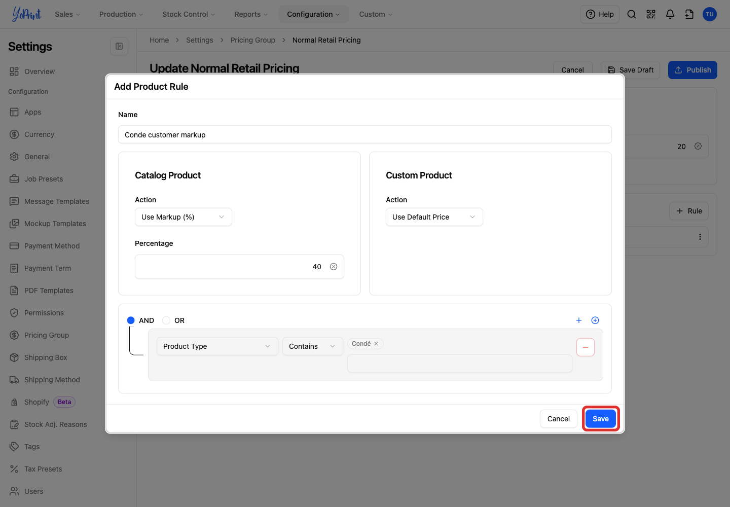Add a condition with the plus icon
Screen dimensions: 730x507
(579, 320)
